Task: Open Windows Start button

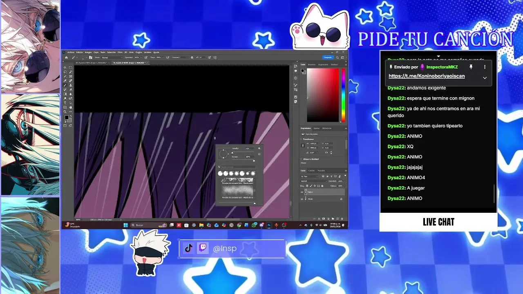Action: coord(125,225)
